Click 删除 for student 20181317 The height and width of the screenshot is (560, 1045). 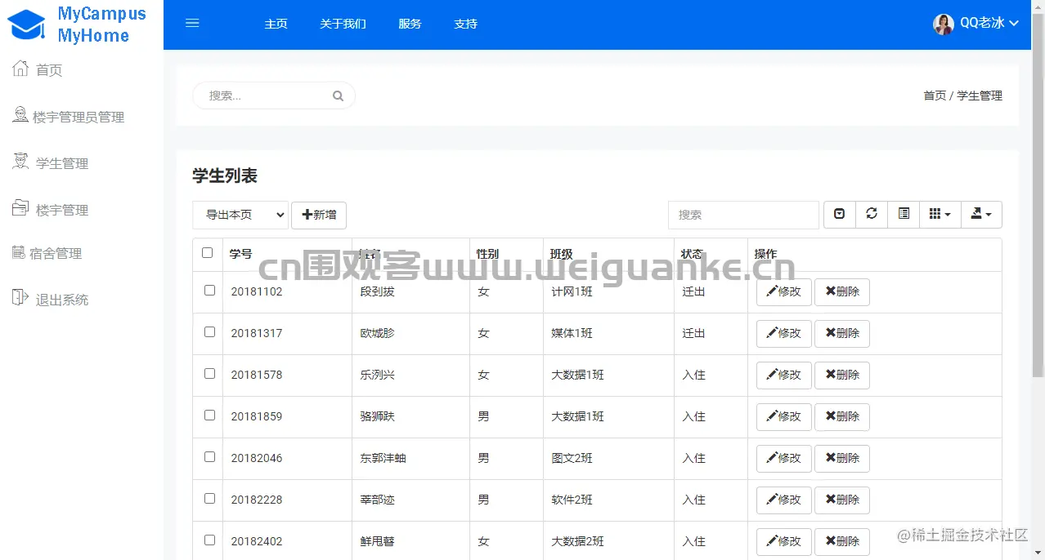[x=842, y=333]
